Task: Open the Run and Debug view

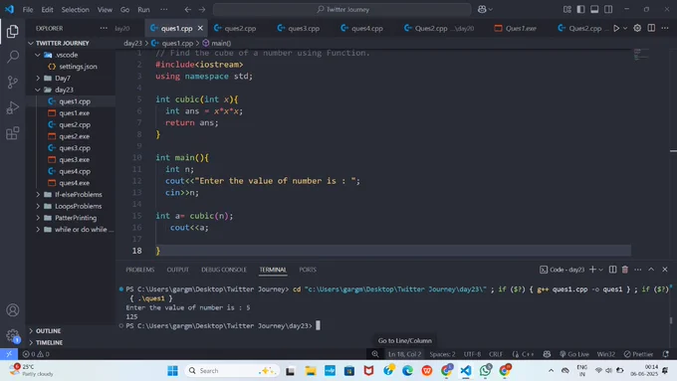Action: coord(13,107)
